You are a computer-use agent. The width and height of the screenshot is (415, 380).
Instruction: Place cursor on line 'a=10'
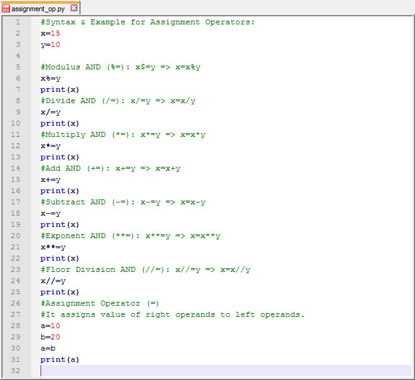click(51, 326)
